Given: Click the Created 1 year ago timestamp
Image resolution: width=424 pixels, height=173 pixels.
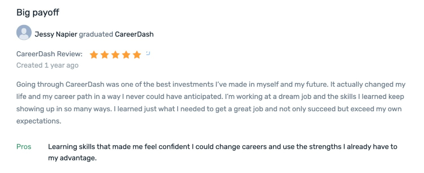Looking at the screenshot, I should 47,65.
